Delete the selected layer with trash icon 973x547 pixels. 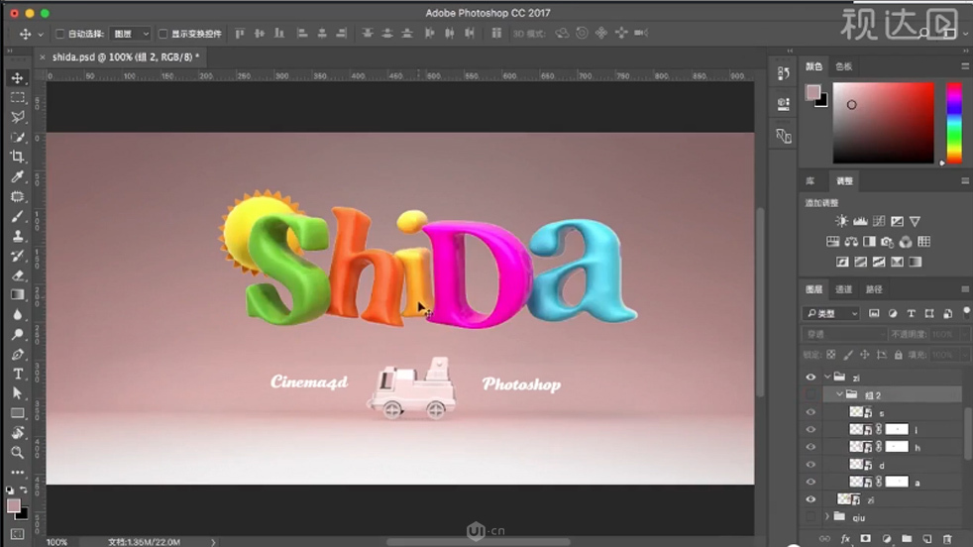[x=947, y=539]
